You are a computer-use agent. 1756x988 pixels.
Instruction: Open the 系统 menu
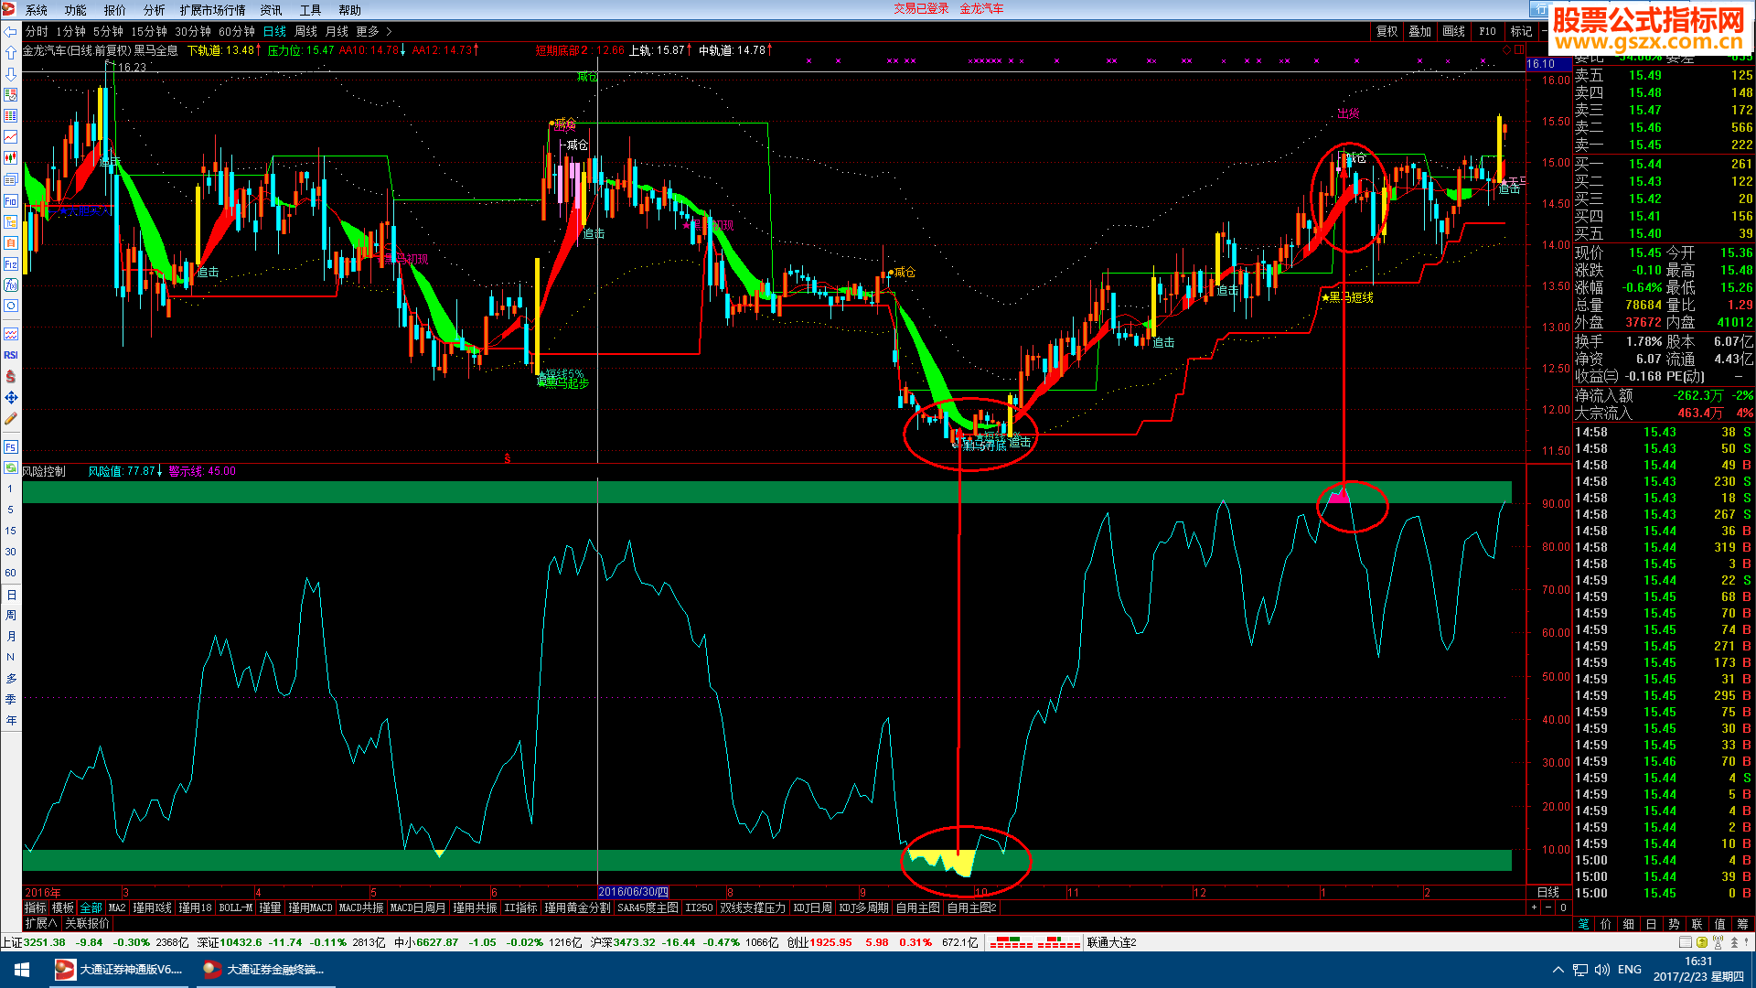click(37, 10)
